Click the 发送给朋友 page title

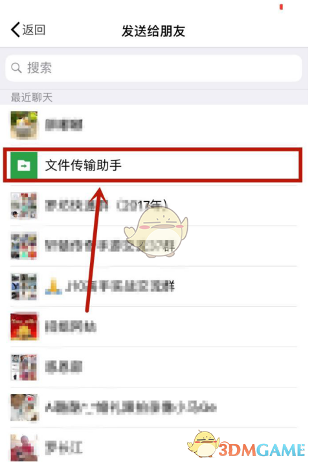point(153,30)
